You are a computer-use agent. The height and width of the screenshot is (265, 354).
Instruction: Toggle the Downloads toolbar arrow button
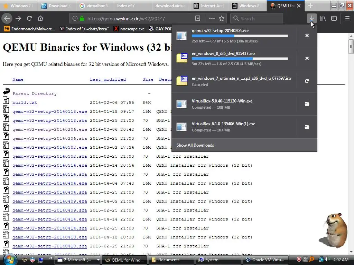coord(311,19)
